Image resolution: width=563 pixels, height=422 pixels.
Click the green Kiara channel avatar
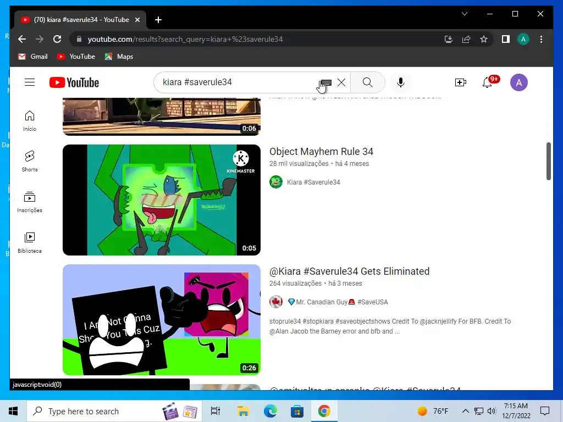[276, 182]
